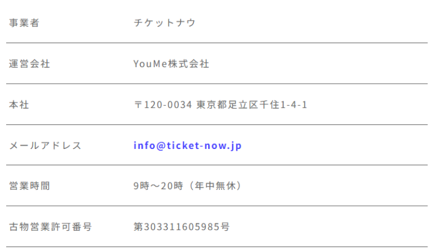Click the YouMe株式会社 company name
Screen dimensions: 437x252
pyautogui.click(x=171, y=64)
